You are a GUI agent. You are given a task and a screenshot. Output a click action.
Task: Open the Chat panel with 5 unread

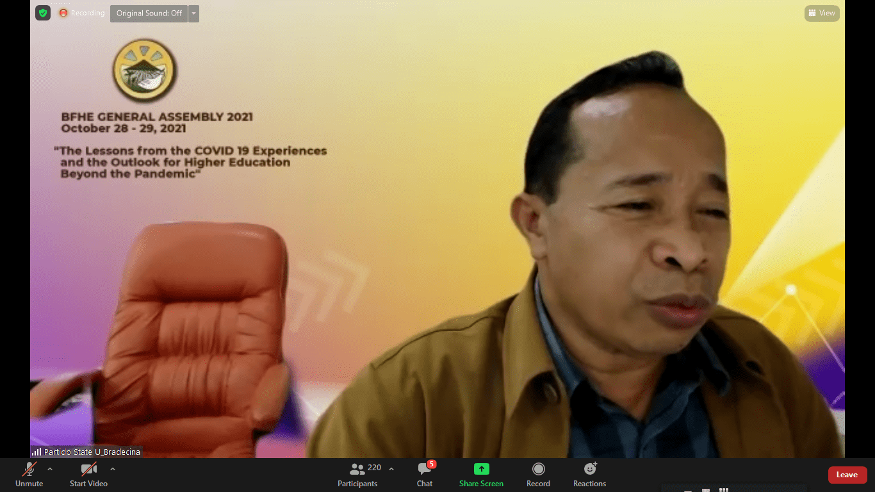tap(425, 474)
